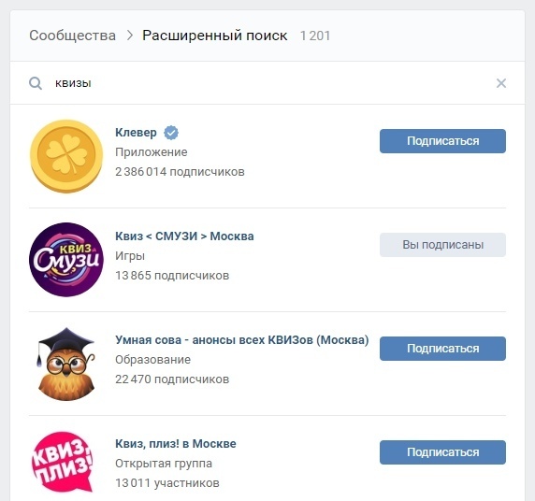The width and height of the screenshot is (535, 501).
Task: Click the magnifying glass search icon
Action: pos(36,83)
